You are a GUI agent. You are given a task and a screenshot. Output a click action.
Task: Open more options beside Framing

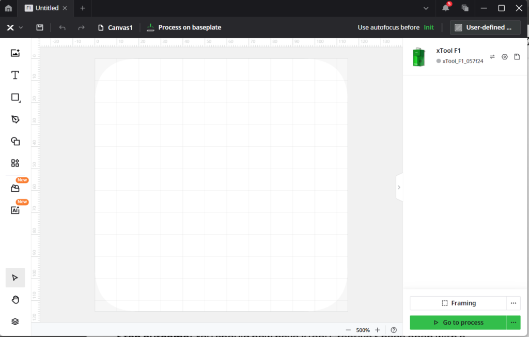click(x=513, y=303)
